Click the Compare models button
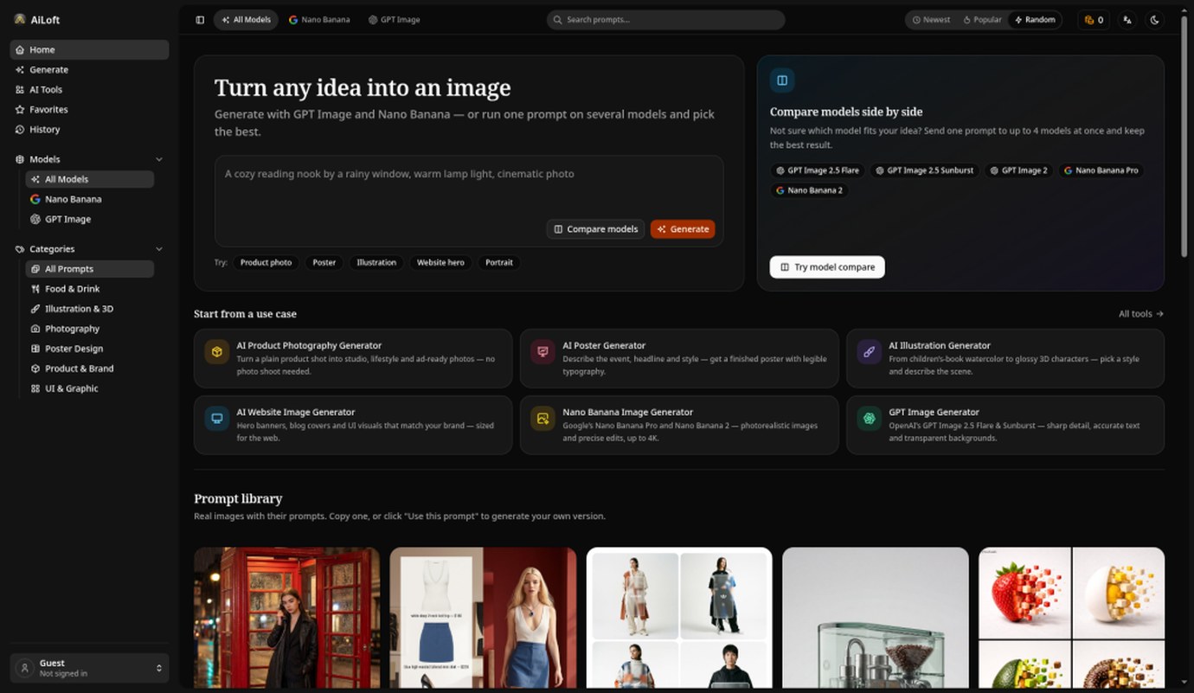This screenshot has height=693, width=1194. (595, 229)
